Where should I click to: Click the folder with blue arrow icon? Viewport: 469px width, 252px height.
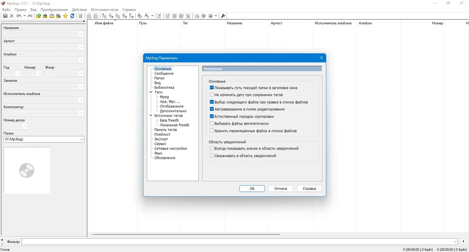59,16
